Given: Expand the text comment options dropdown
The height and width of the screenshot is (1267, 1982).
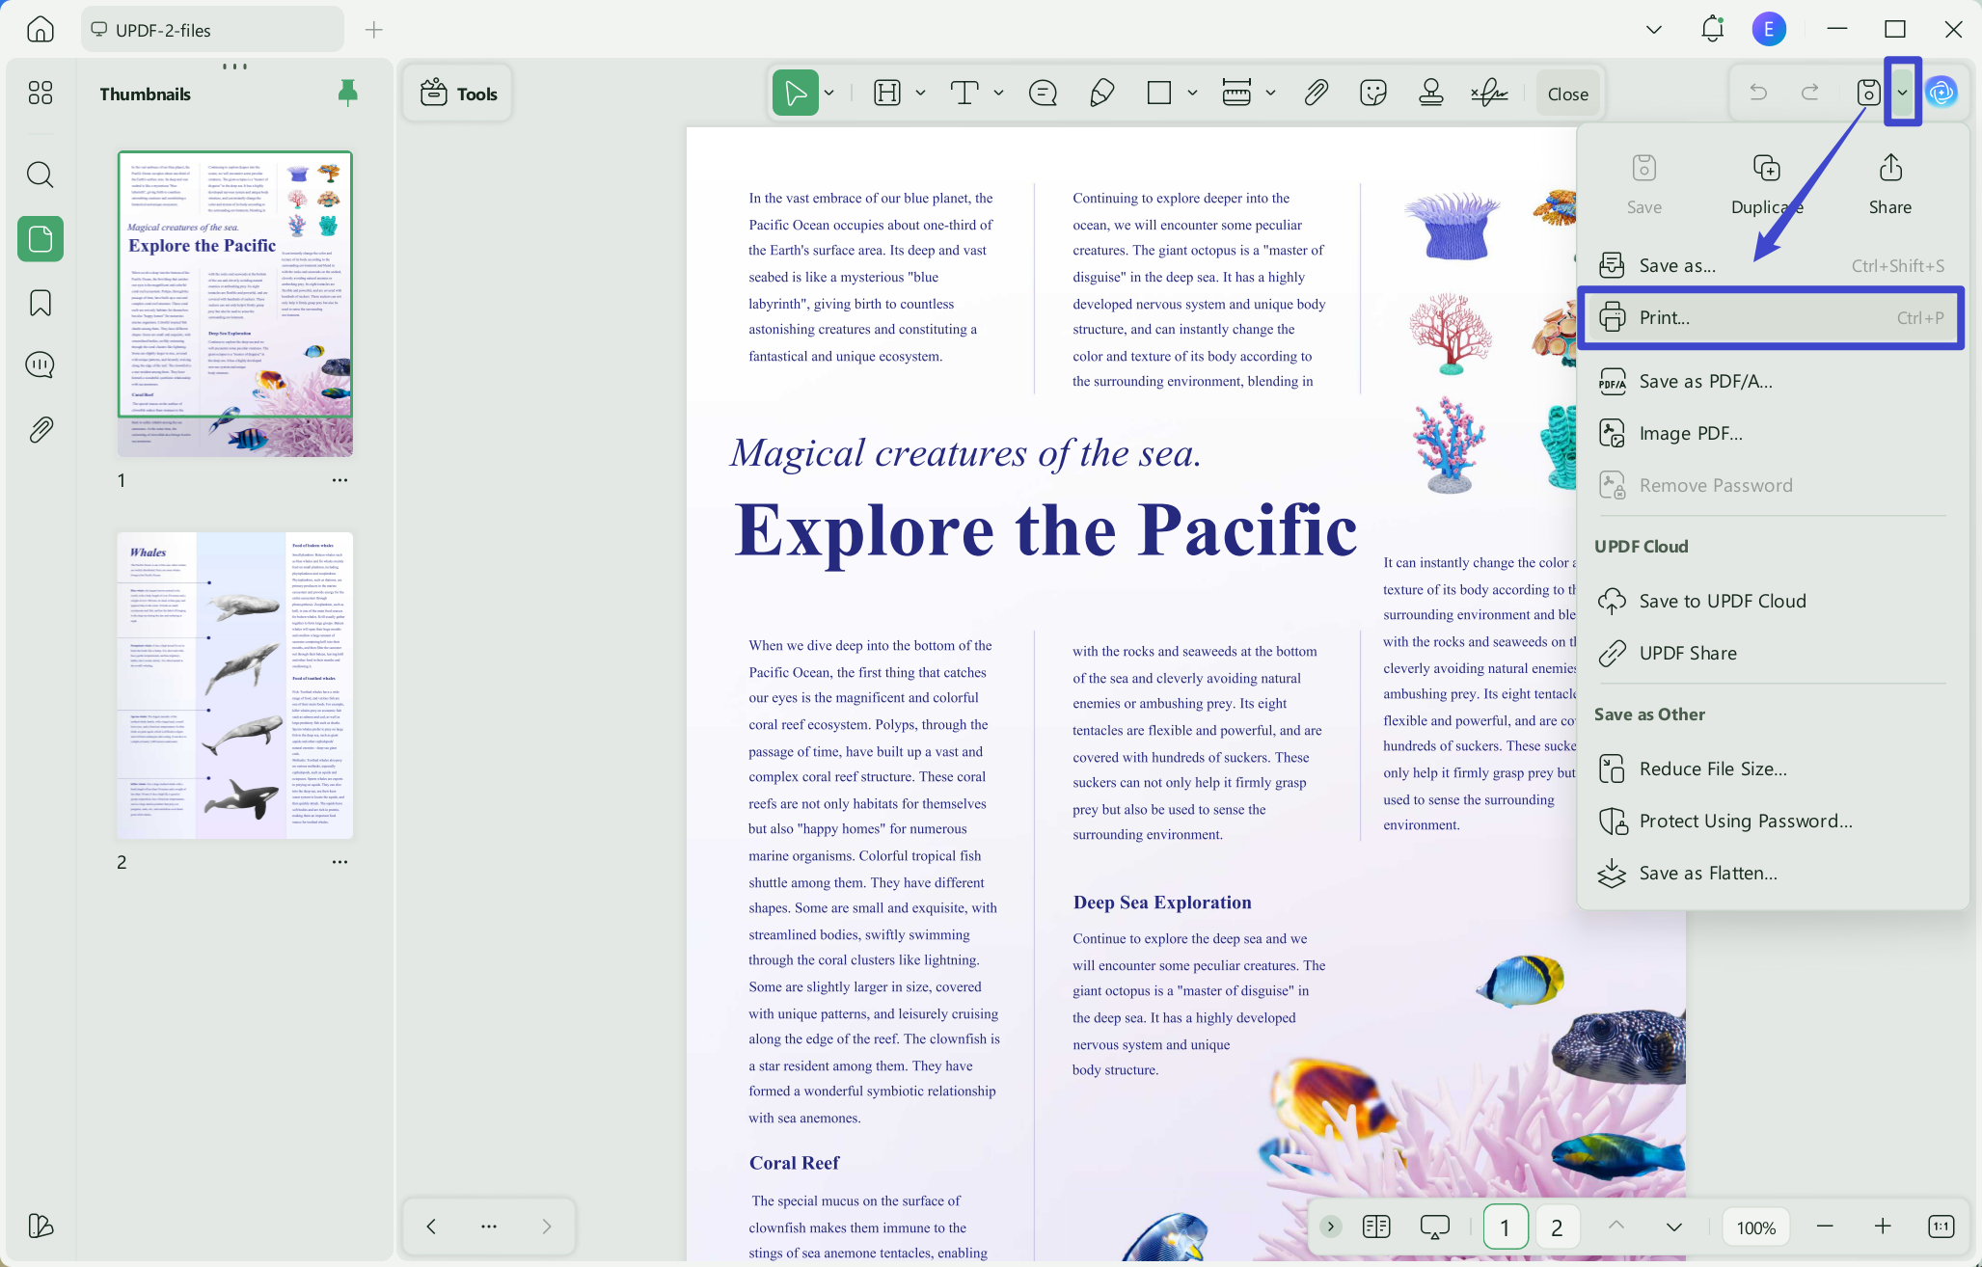Looking at the screenshot, I should [x=998, y=93].
